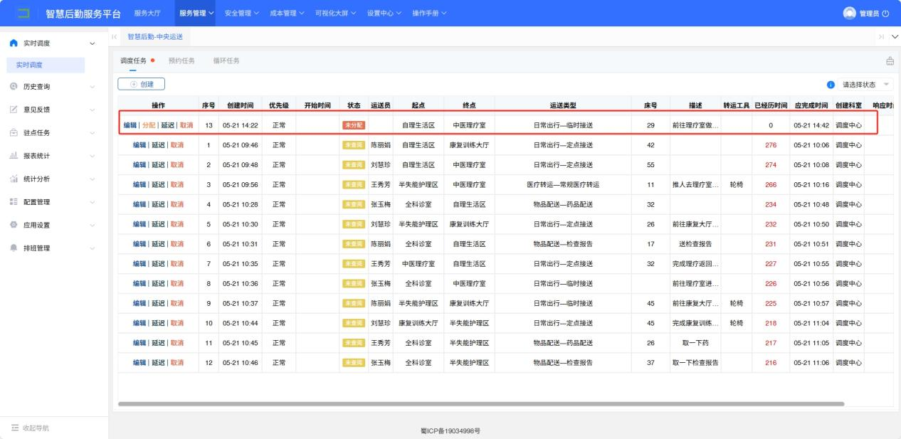Click the 前往理疗室做… description cell
The height and width of the screenshot is (439, 901).
[x=695, y=125]
